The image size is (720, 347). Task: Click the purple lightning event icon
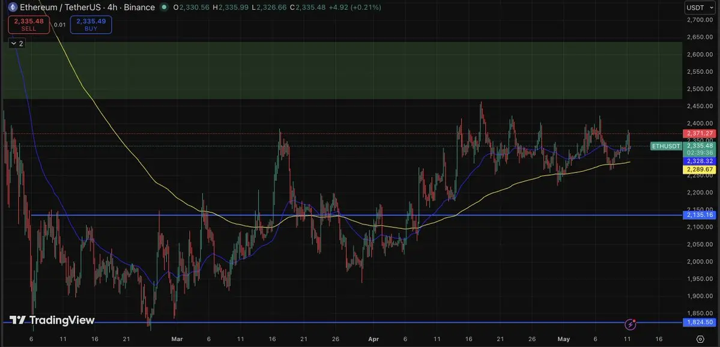coord(631,325)
